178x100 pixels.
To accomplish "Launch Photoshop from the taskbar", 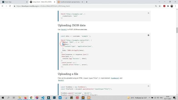I will pos(54,97).
